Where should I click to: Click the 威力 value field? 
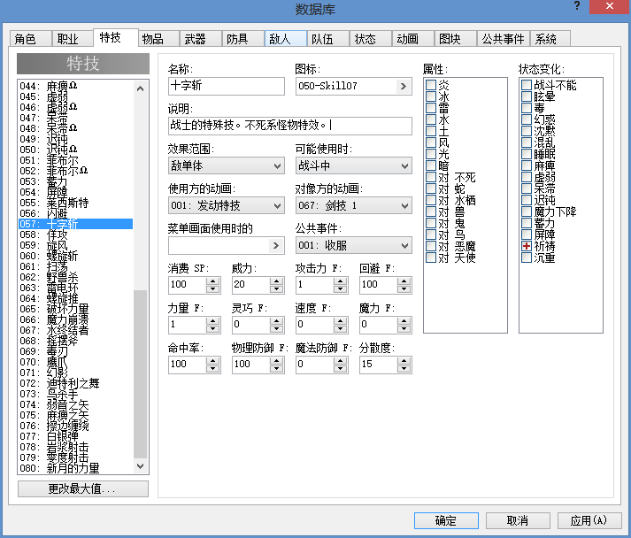[250, 285]
